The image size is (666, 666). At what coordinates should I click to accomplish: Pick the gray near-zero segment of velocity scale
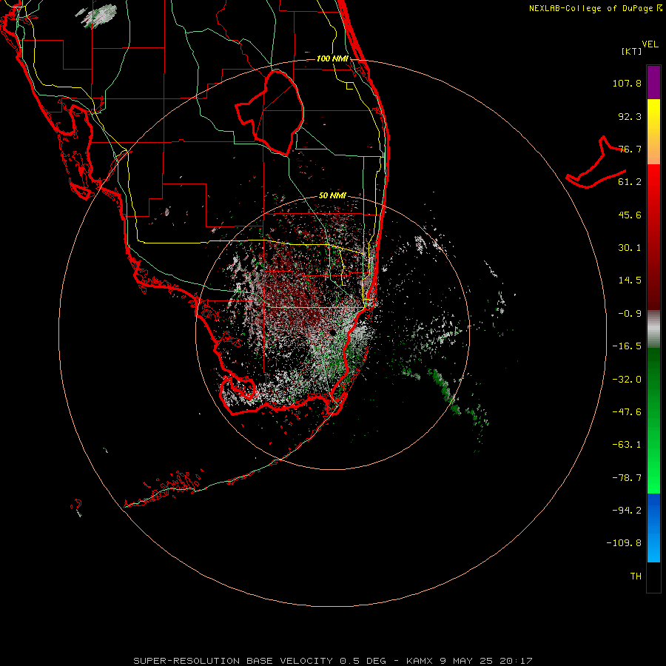point(653,329)
